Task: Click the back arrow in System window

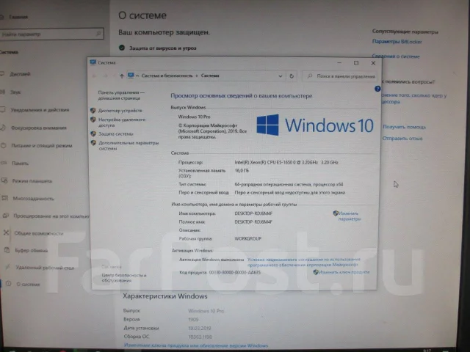Action: click(95, 76)
